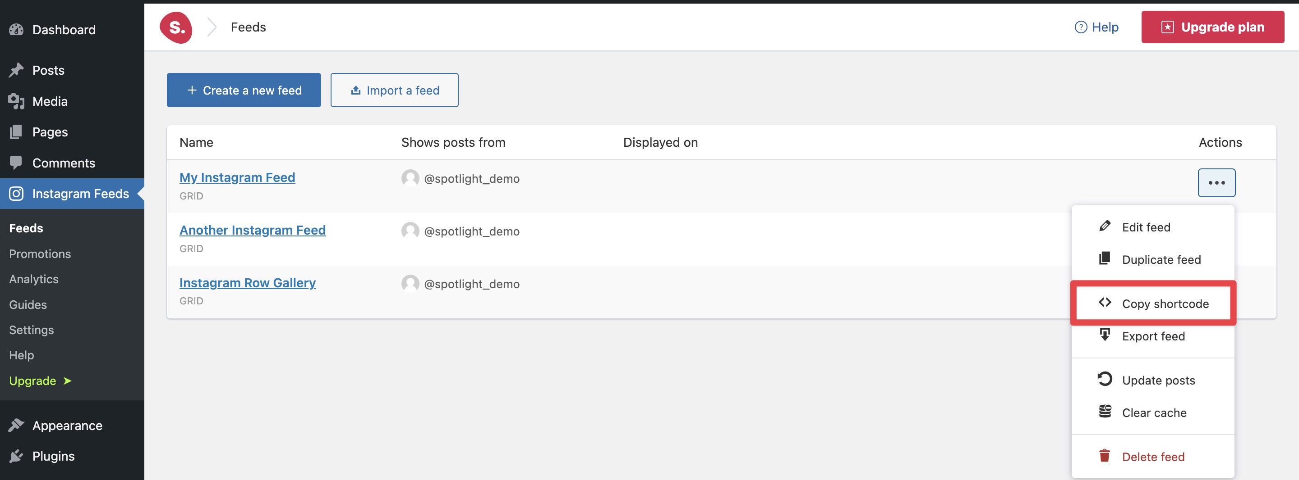This screenshot has width=1299, height=480.
Task: Choose Clear cache from the actions menu
Action: (x=1153, y=413)
